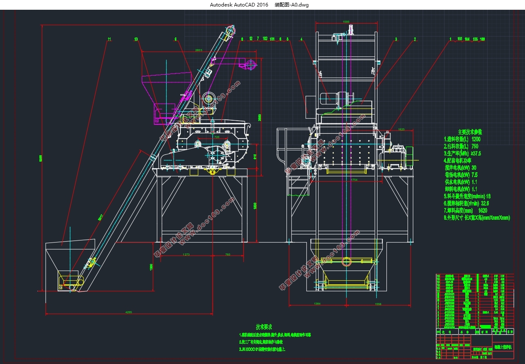Click the Autodesk AutoCAD 2016 title text
The width and height of the screenshot is (525, 364).
[x=239, y=5]
